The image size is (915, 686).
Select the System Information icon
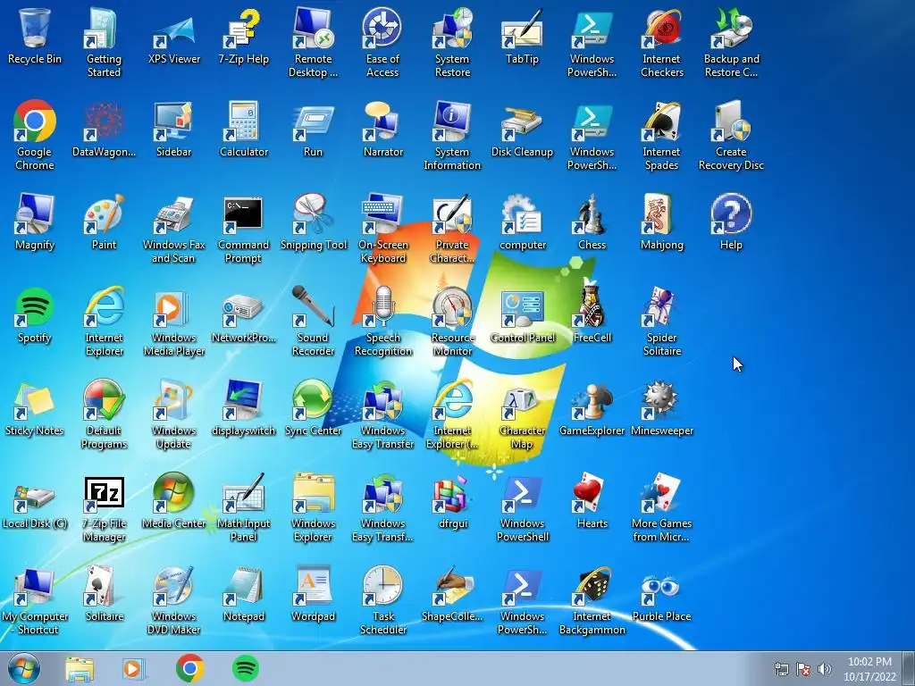pyautogui.click(x=452, y=135)
